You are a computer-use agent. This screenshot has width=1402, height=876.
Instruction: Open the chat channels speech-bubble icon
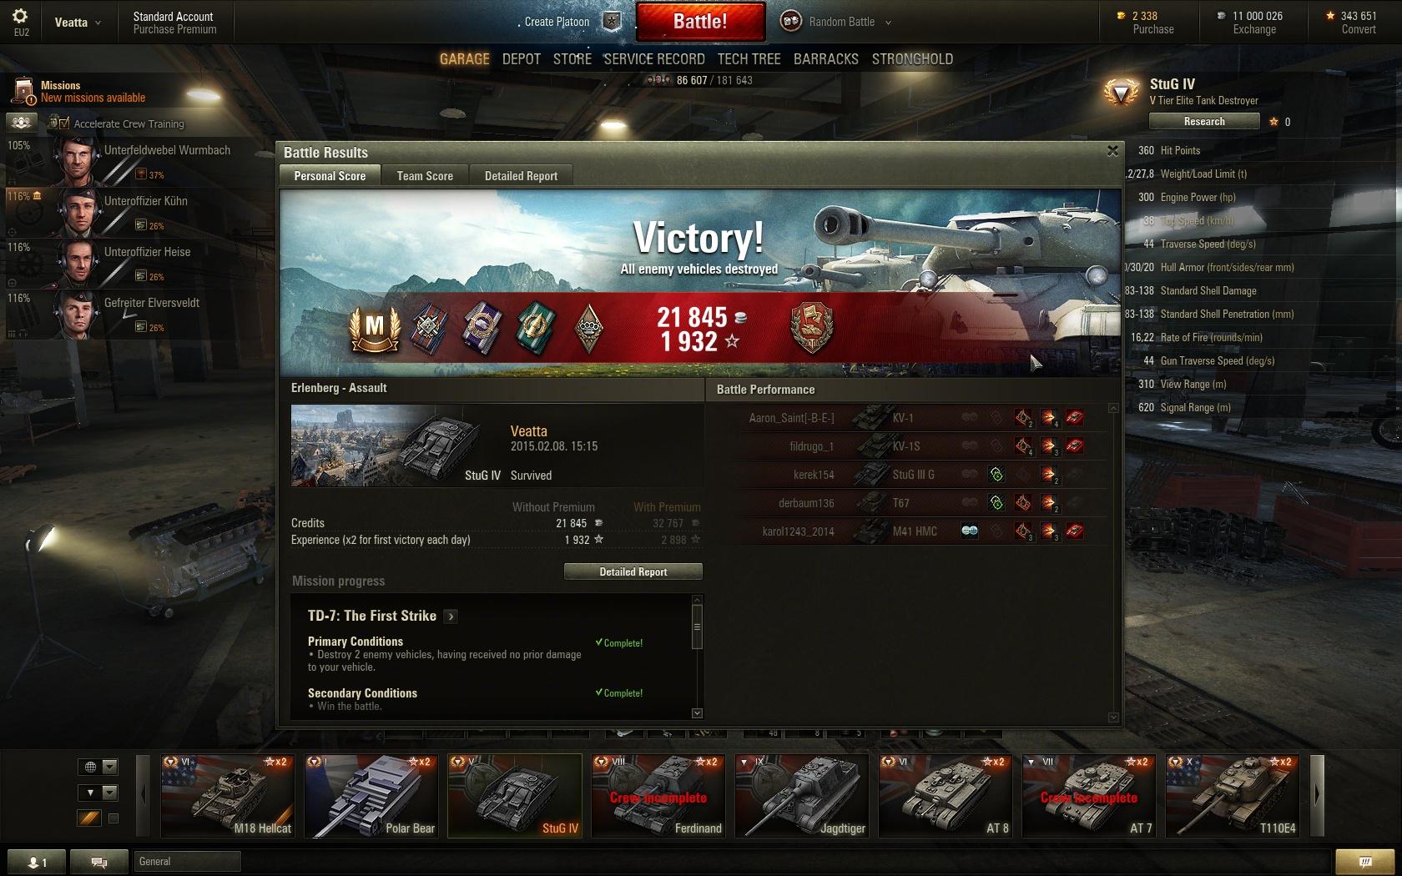pos(99,862)
